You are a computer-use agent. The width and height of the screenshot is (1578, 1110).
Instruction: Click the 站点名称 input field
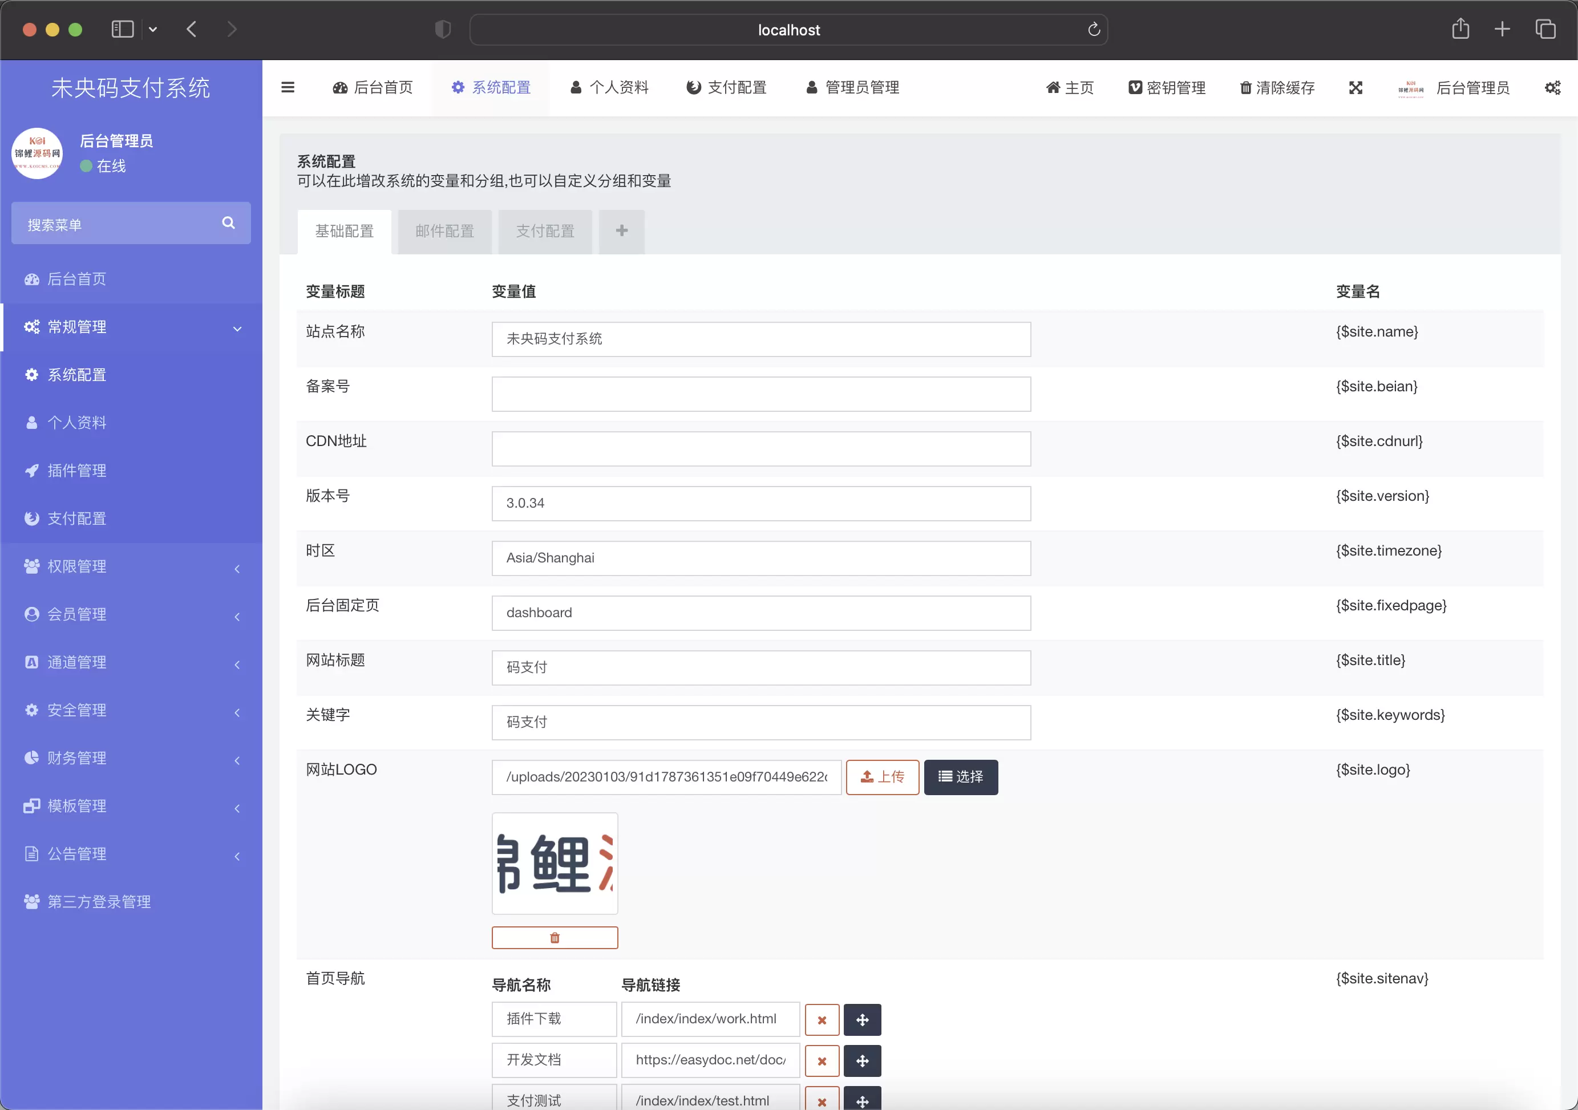[x=761, y=339]
